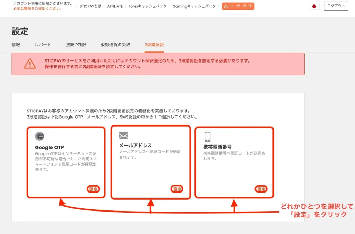Open the AFFILIATE menu link

click(115, 6)
